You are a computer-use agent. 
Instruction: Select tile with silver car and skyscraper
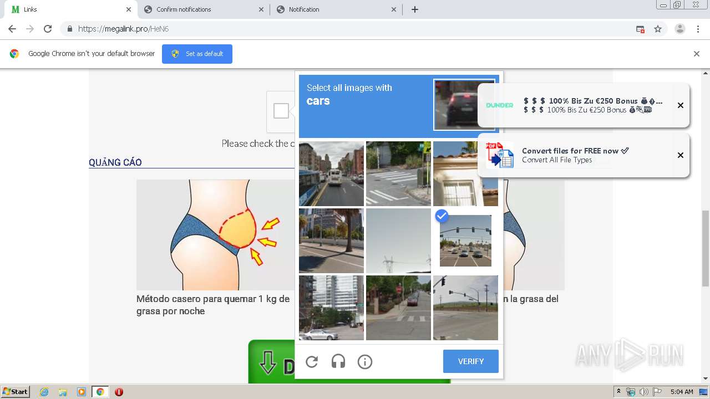point(331,308)
